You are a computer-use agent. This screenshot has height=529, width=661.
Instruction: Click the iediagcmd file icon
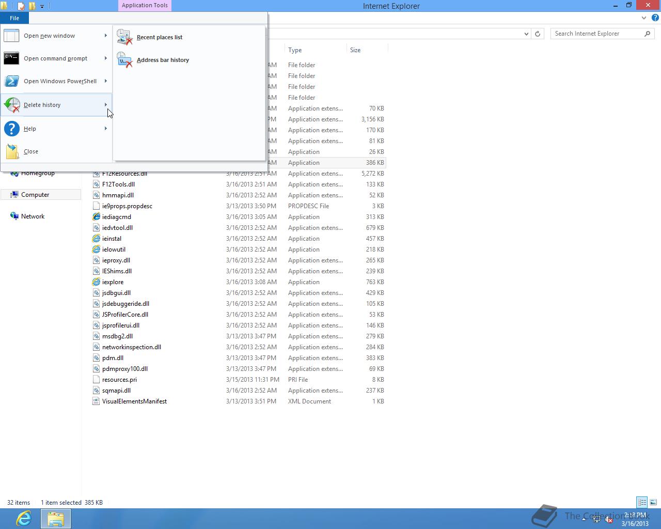click(x=96, y=217)
